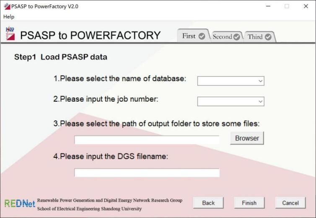Click the checkmark icon on the First tab
Image resolution: width=316 pixels, height=218 pixels.
coord(202,36)
